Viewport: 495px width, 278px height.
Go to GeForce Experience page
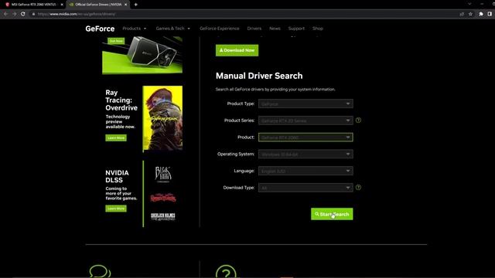click(x=220, y=29)
